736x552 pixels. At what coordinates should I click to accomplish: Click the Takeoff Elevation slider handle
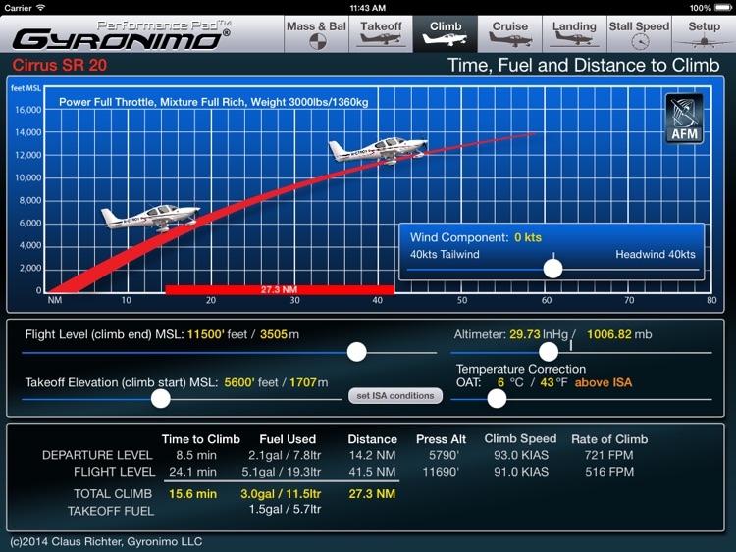161,399
